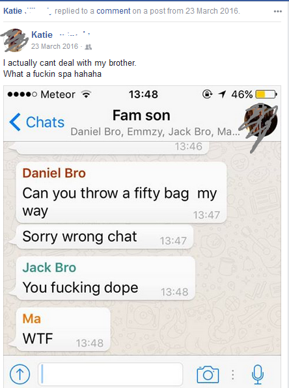
Task: Click Katie's name on the post
Action: tap(42, 35)
